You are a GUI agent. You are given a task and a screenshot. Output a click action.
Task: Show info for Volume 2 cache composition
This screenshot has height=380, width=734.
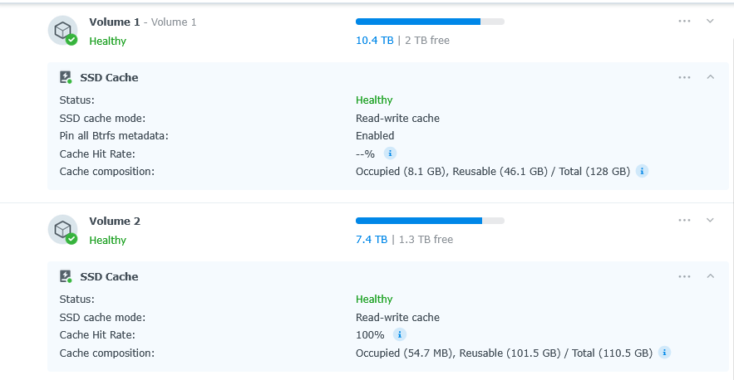pos(664,353)
